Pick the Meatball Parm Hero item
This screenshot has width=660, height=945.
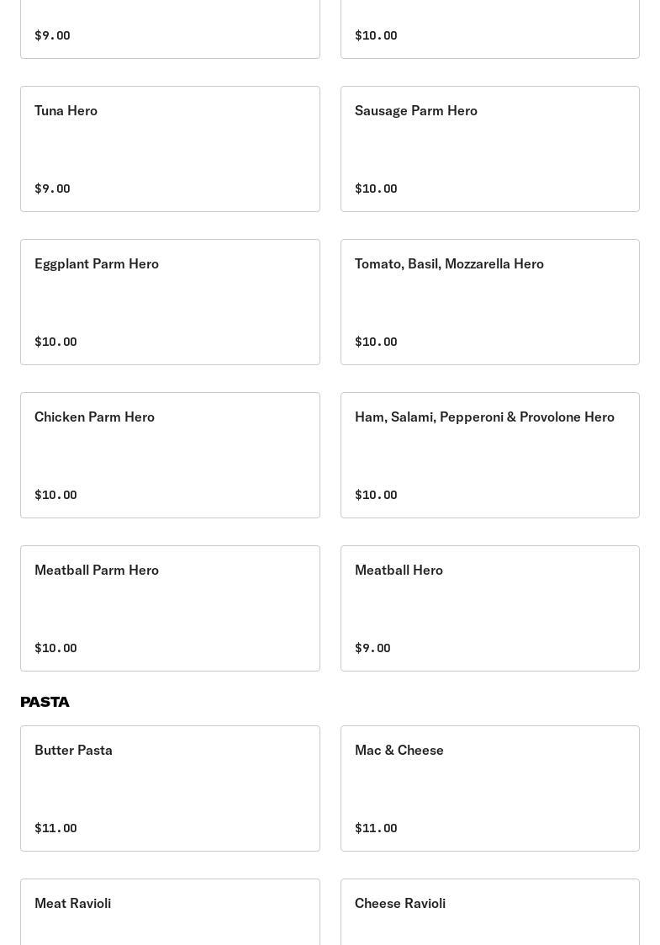pyautogui.click(x=170, y=608)
